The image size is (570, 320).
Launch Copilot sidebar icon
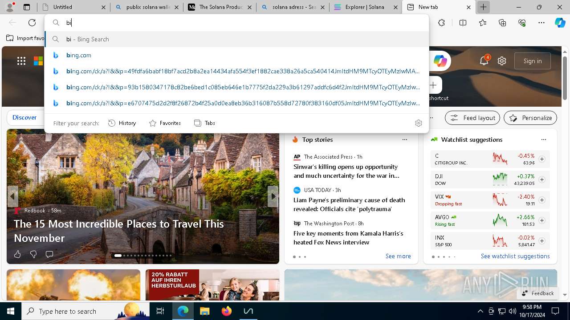(x=560, y=23)
